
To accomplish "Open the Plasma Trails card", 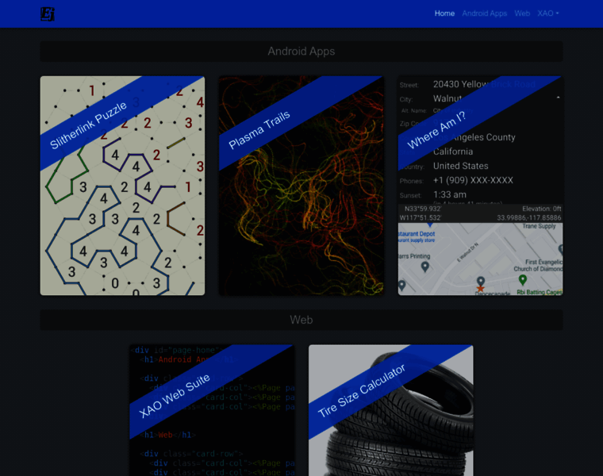I will pyautogui.click(x=301, y=186).
